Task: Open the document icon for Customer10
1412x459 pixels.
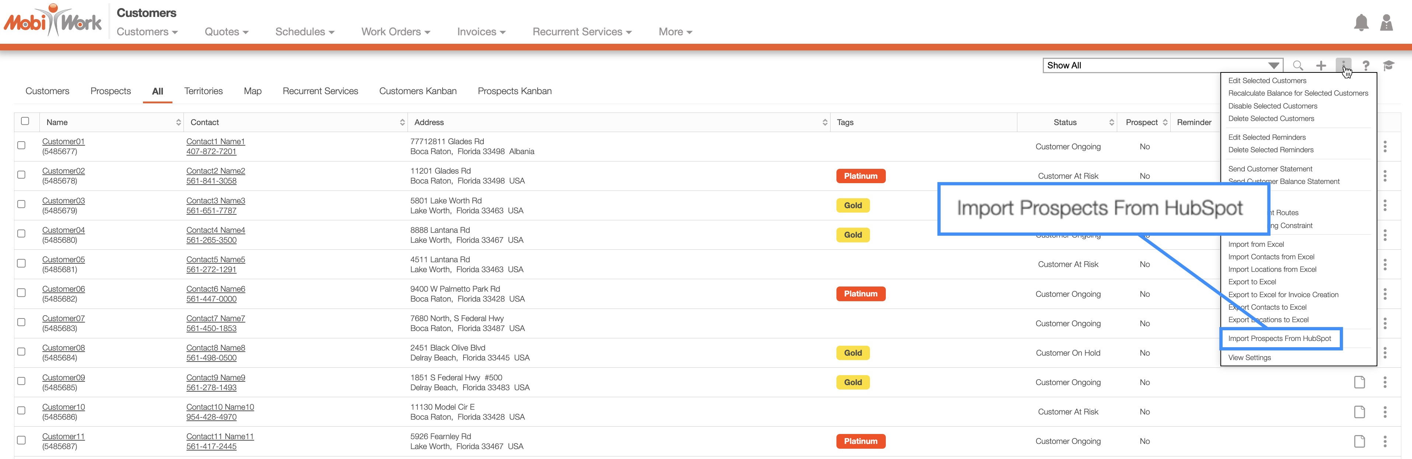Action: coord(1359,412)
